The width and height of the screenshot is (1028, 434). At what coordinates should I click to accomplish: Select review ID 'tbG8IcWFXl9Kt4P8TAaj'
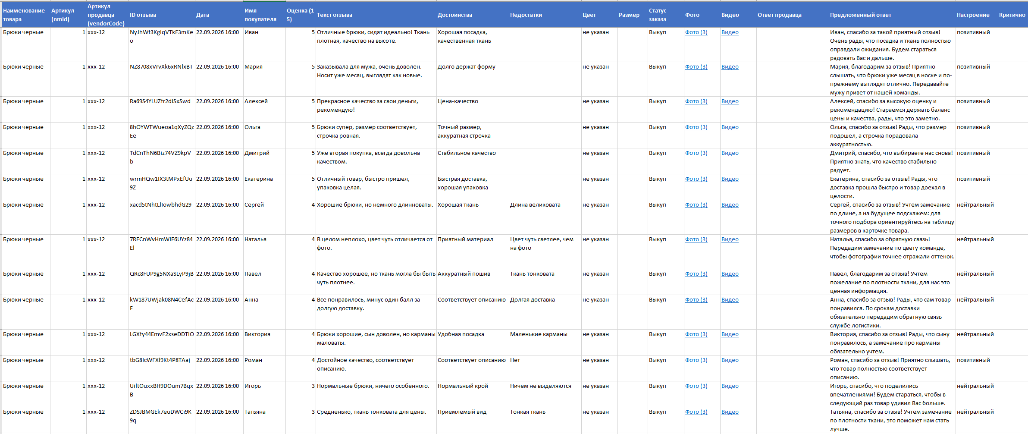(x=162, y=368)
